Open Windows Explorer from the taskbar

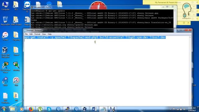coord(12,109)
